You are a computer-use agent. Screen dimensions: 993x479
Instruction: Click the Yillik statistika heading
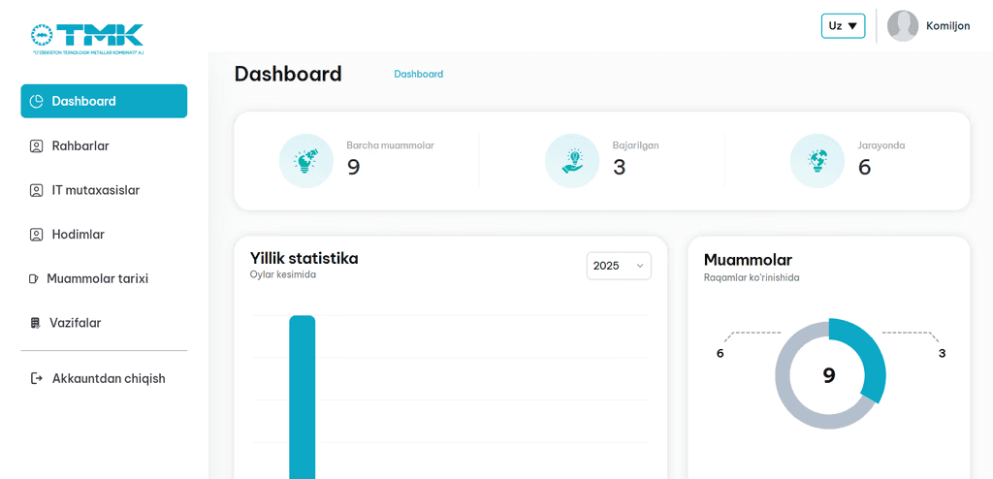(x=304, y=259)
